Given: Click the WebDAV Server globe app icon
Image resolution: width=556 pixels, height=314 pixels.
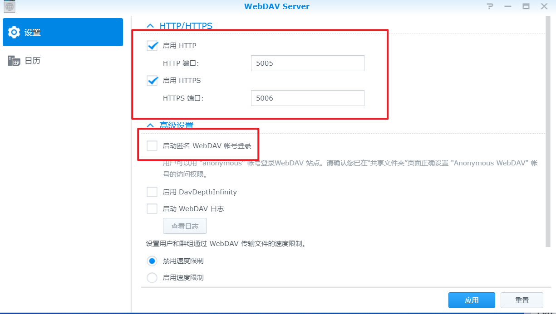Looking at the screenshot, I should coord(9,6).
